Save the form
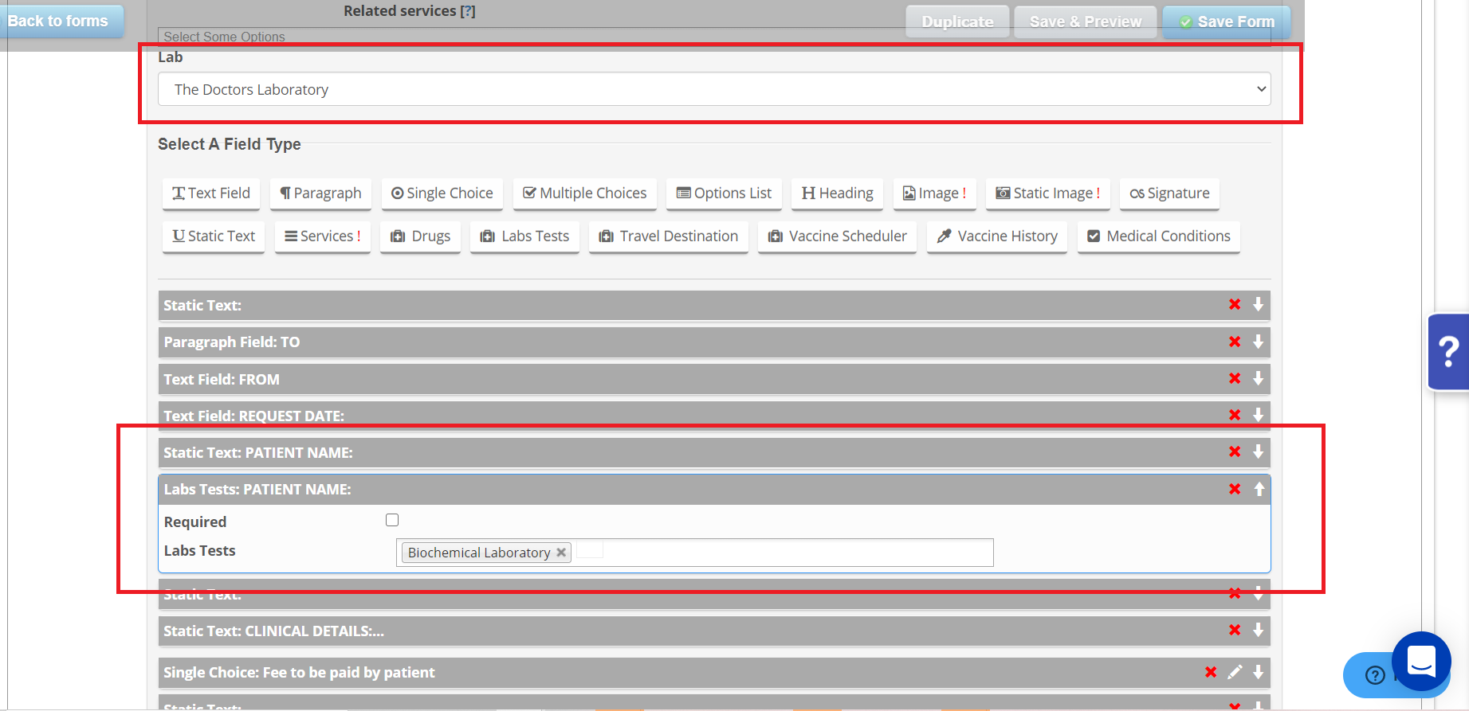 tap(1227, 21)
